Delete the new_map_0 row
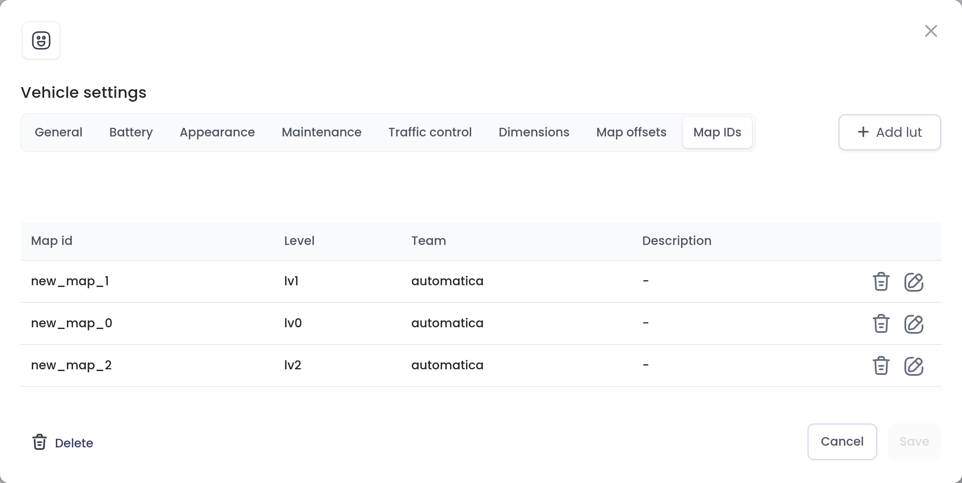The width and height of the screenshot is (962, 483). [881, 324]
